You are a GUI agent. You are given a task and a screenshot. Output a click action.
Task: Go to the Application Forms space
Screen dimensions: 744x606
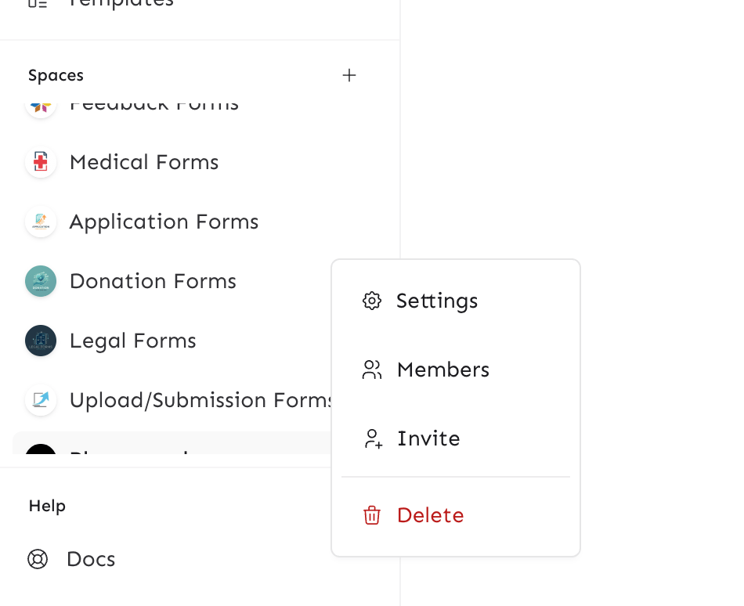(164, 222)
